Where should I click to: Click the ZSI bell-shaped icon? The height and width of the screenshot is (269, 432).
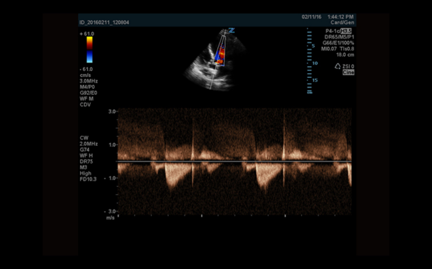click(x=338, y=66)
